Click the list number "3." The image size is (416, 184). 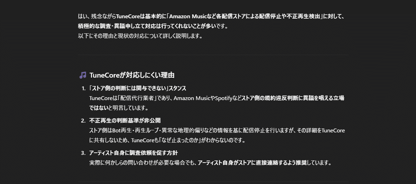83,153
